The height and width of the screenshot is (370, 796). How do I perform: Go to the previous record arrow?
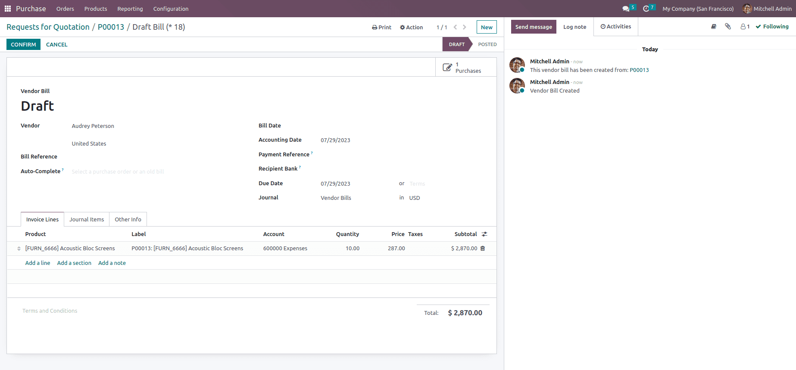pyautogui.click(x=455, y=27)
